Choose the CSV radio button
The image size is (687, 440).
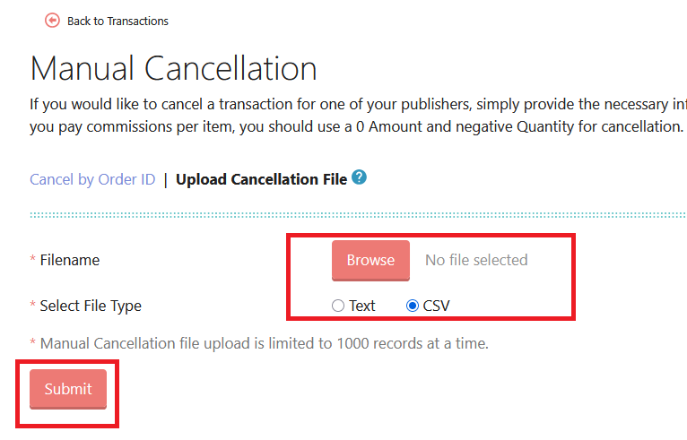coord(413,306)
